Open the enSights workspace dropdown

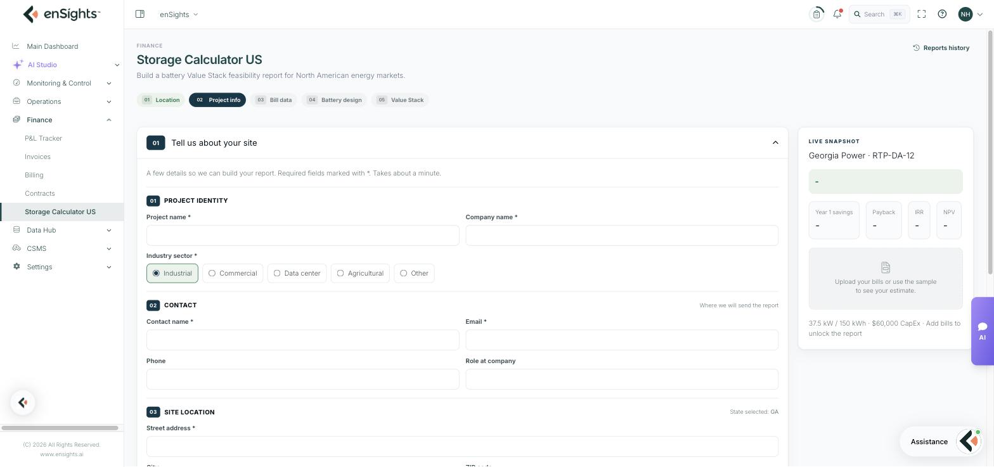click(179, 14)
